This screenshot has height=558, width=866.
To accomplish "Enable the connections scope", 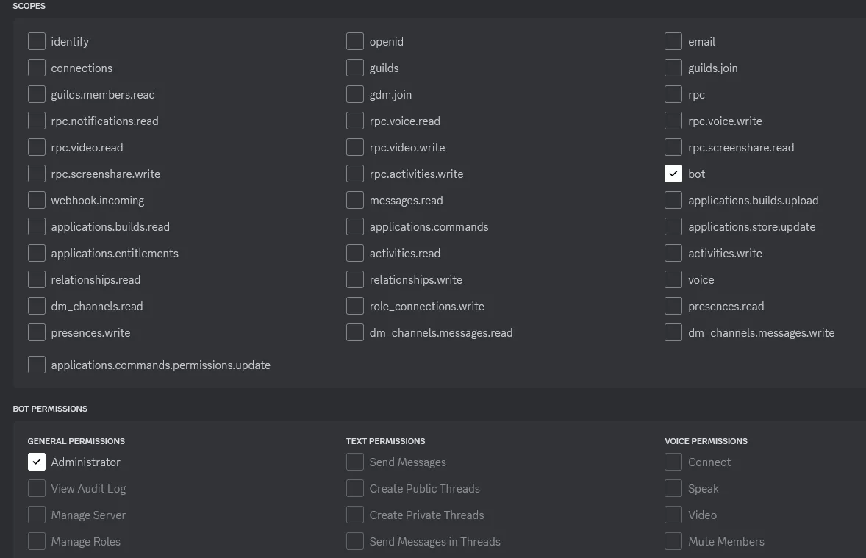I will click(x=37, y=68).
